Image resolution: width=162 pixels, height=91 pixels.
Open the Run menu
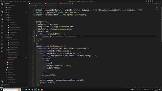(21, 1)
